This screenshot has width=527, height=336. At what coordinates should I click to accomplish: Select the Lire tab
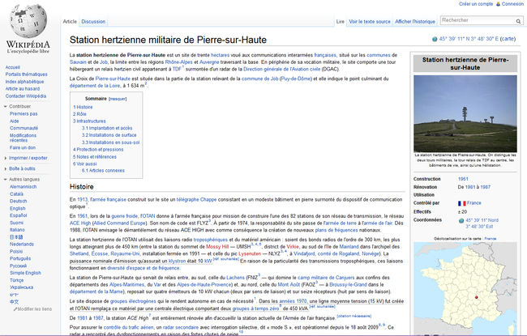341,22
